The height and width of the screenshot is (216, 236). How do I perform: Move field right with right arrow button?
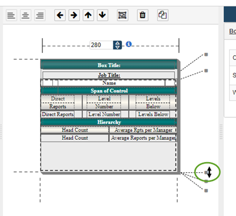pyautogui.click(x=74, y=15)
